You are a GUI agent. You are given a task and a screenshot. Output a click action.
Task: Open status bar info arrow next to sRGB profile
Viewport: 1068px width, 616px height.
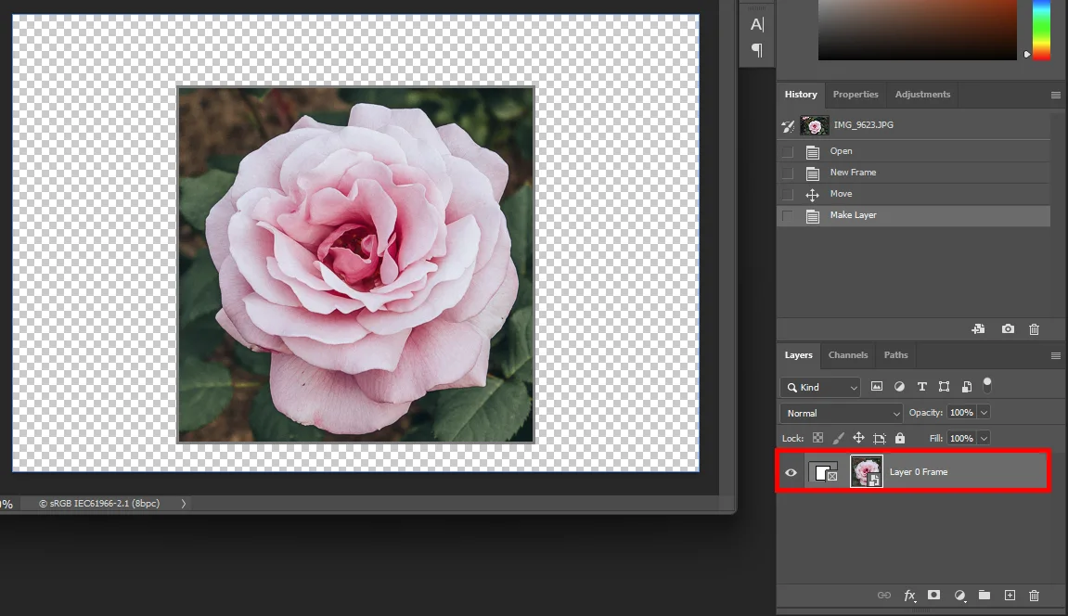pyautogui.click(x=183, y=504)
